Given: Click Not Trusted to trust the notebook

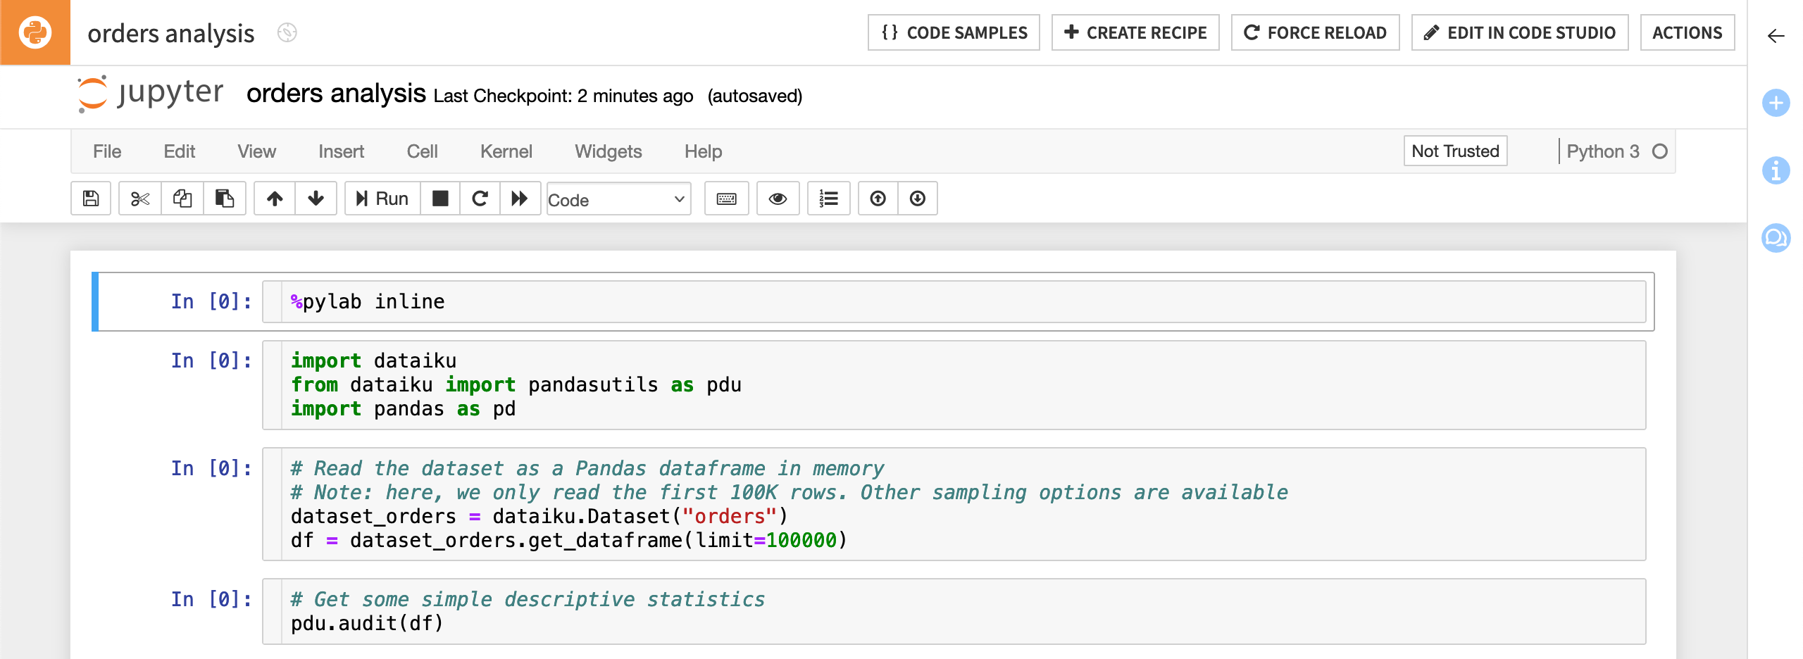Looking at the screenshot, I should click(x=1454, y=151).
